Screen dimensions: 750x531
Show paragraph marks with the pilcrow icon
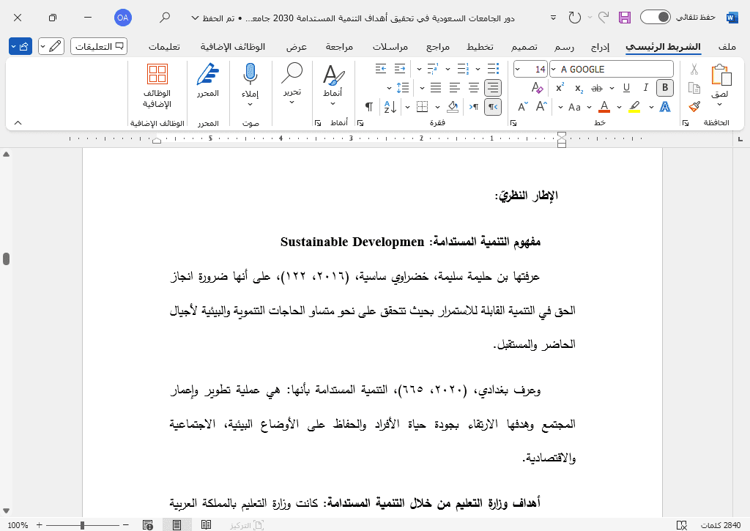[369, 107]
